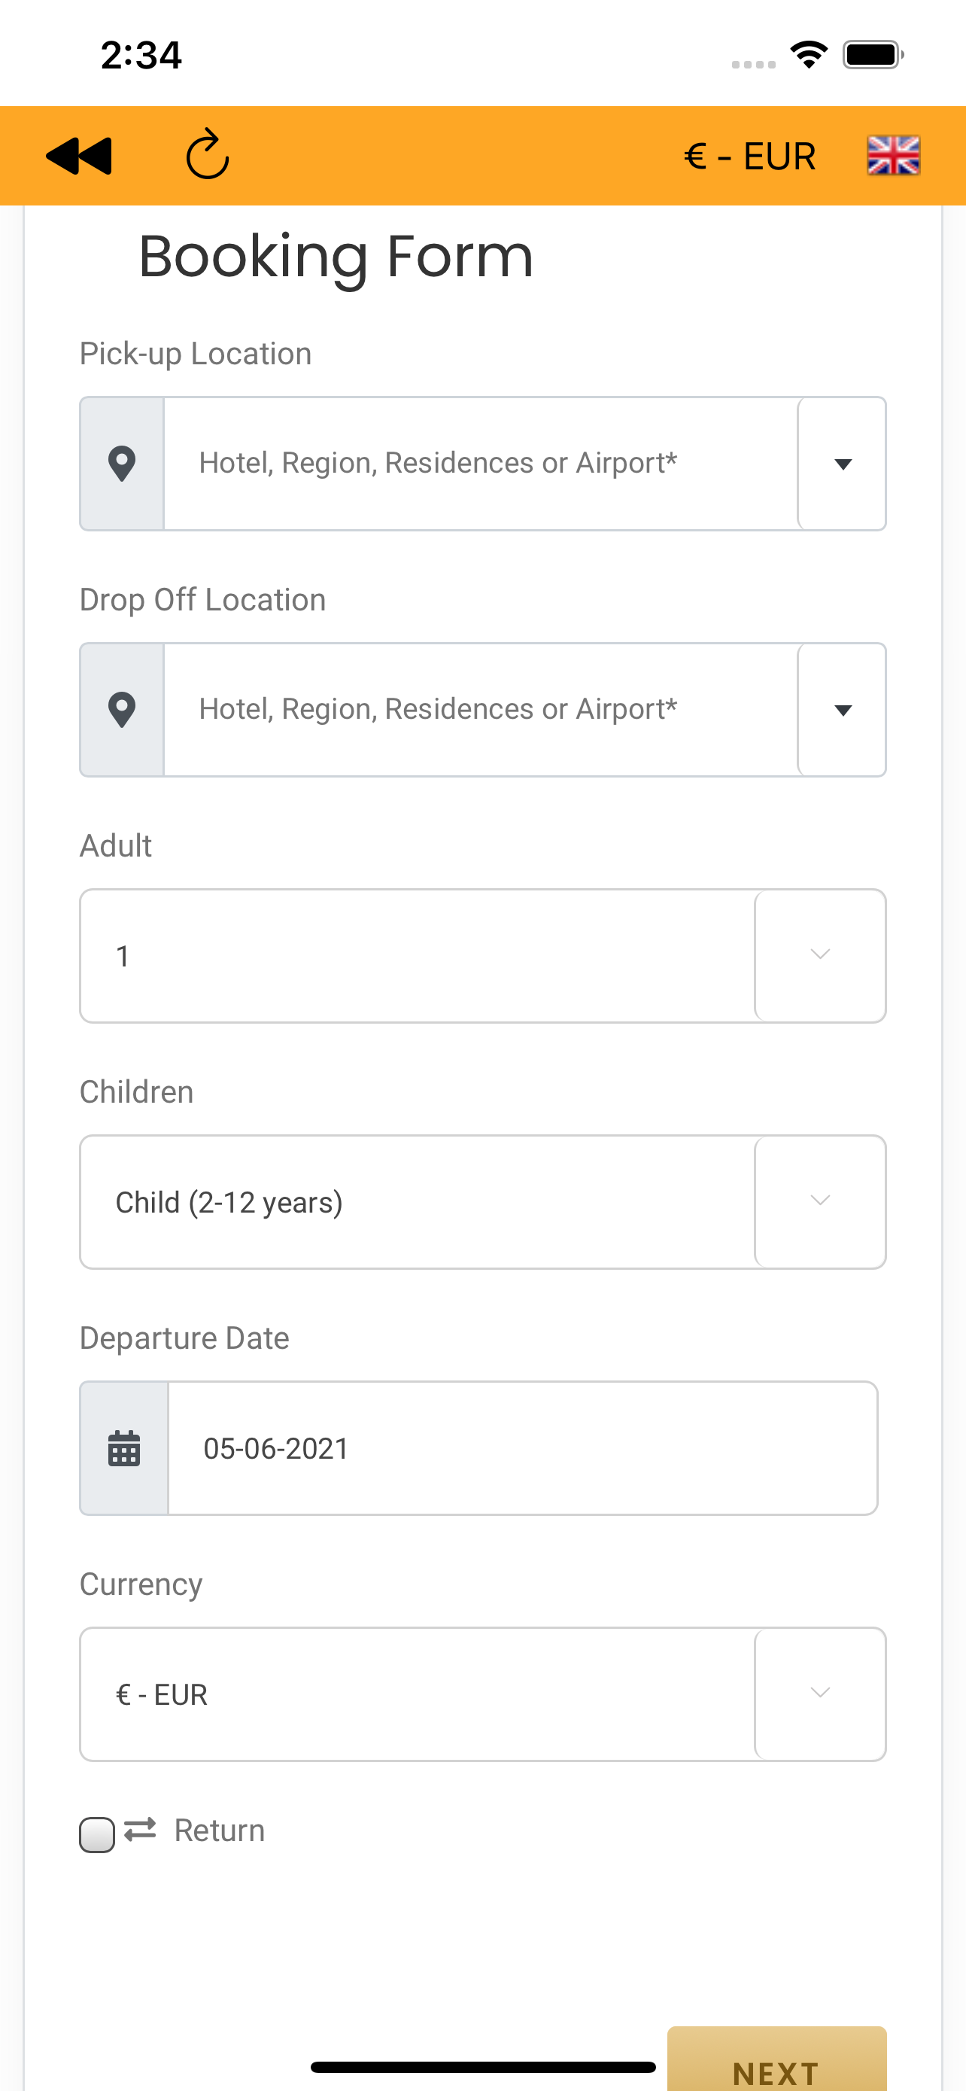966x2091 pixels.
Task: Expand the Pick-up Location dropdown arrow
Action: click(x=842, y=464)
